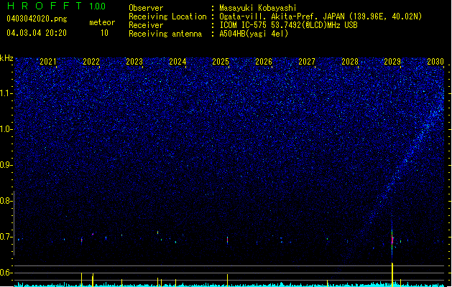
Task: Click the 0.6 frequency axis label
Action: pyautogui.click(x=6, y=273)
